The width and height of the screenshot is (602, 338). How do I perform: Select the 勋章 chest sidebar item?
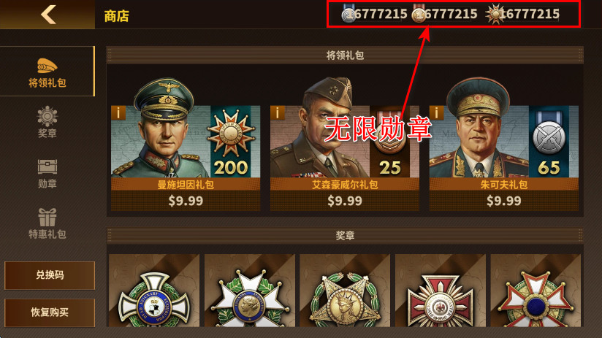47,174
